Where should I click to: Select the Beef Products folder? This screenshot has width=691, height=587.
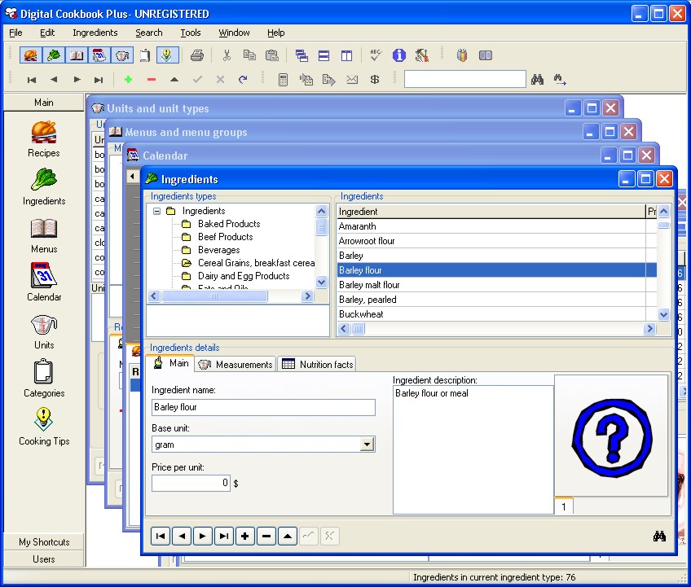tap(225, 237)
